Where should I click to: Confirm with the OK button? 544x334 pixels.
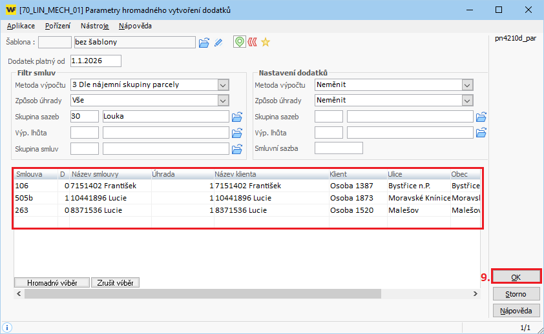516,276
